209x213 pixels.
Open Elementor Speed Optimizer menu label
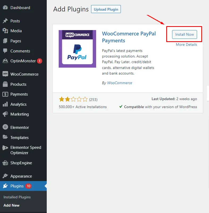tap(26, 150)
